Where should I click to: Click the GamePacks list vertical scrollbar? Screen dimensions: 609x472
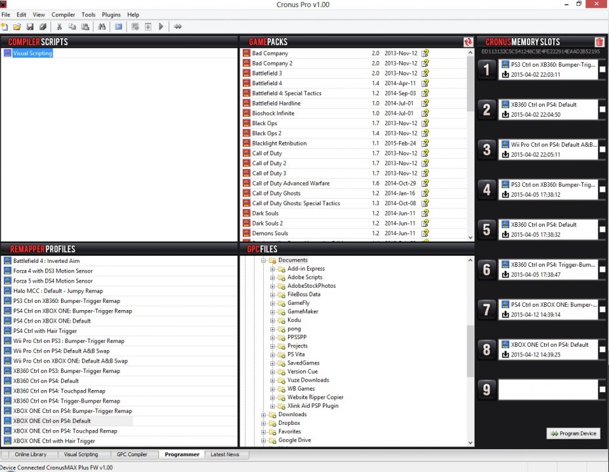coord(471,145)
